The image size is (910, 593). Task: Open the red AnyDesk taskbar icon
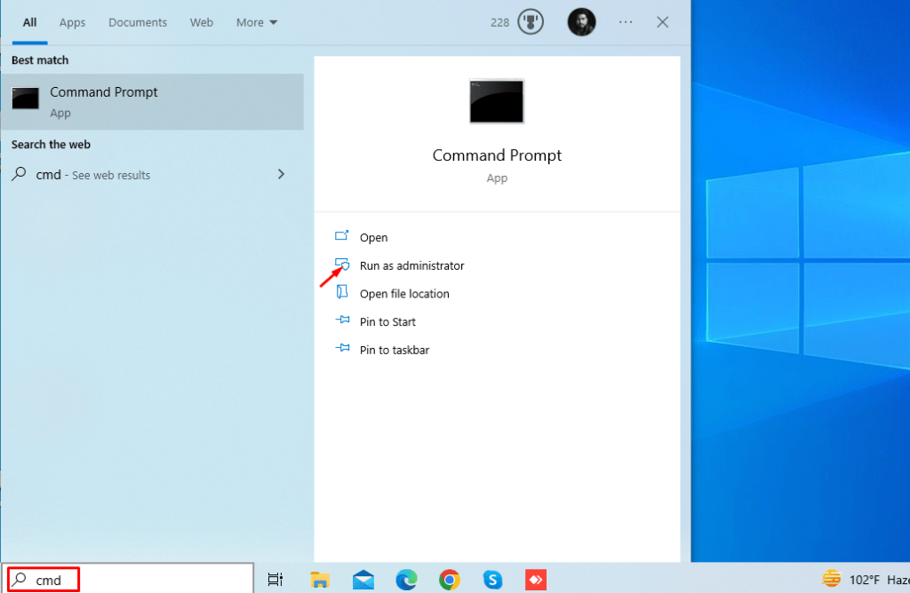pyautogui.click(x=536, y=580)
